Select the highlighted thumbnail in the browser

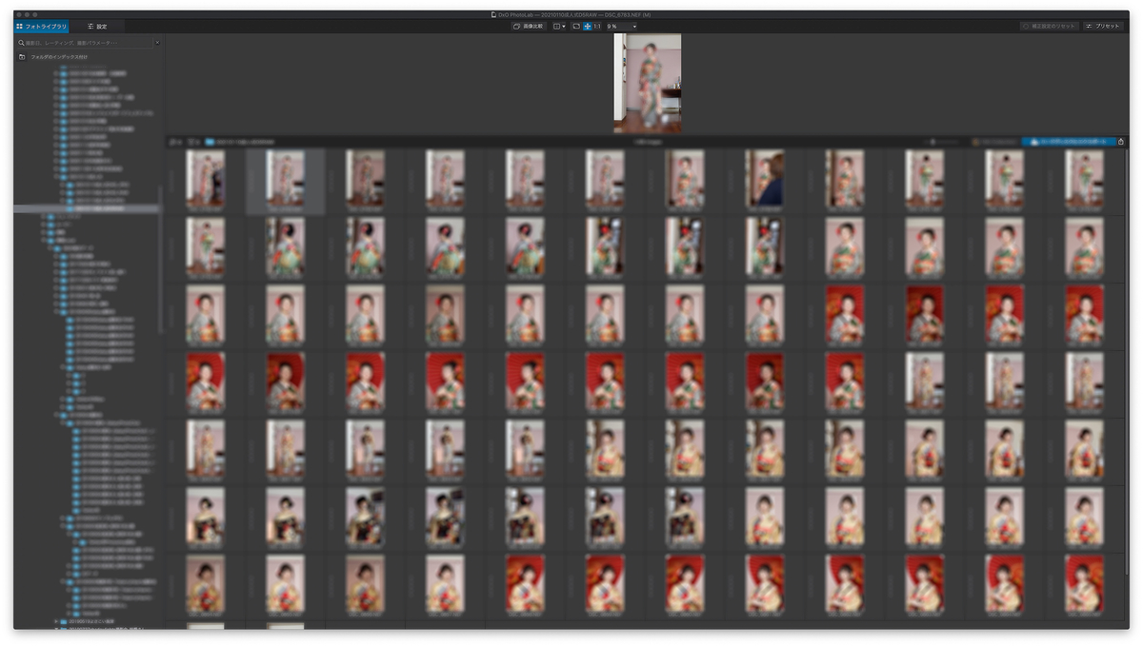coord(285,181)
